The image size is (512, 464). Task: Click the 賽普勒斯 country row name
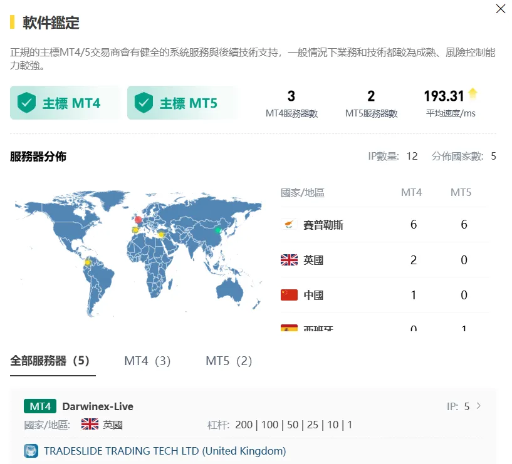(323, 225)
